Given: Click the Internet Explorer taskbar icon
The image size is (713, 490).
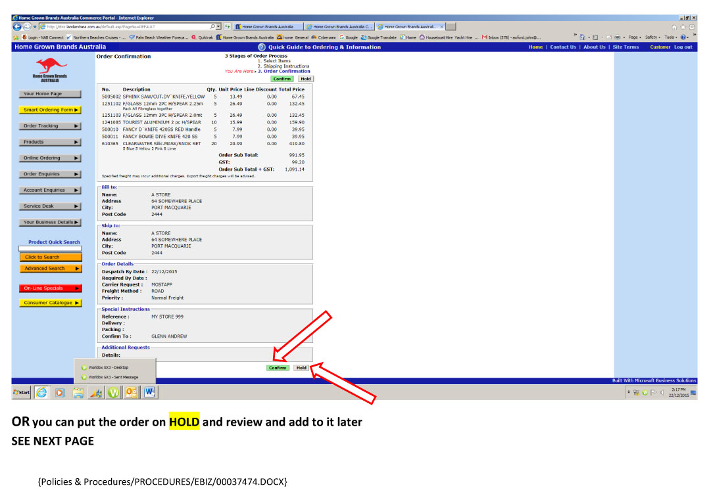Looking at the screenshot, I should 41,392.
